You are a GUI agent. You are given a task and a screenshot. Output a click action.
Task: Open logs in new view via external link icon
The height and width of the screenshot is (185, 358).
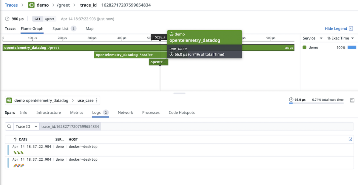click(x=350, y=139)
